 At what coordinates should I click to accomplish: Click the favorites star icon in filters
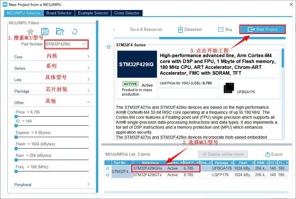point(31,32)
